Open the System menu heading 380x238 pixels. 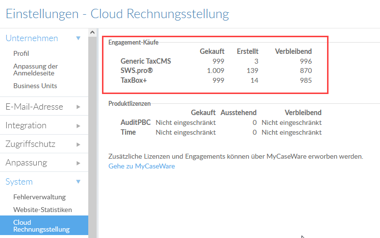(19, 182)
